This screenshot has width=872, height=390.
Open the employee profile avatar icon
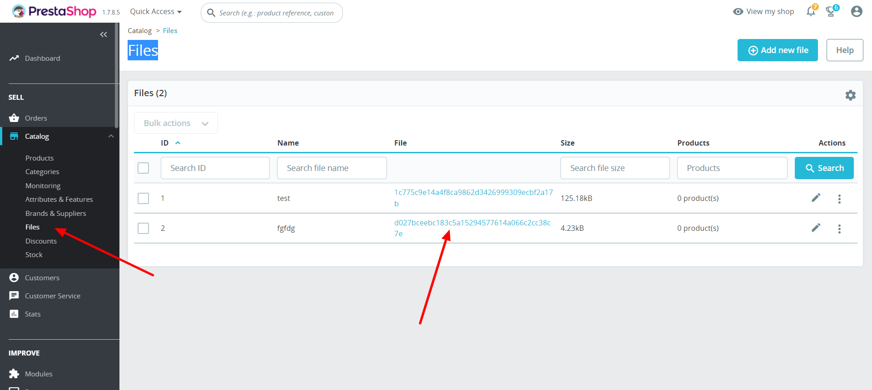[857, 11]
